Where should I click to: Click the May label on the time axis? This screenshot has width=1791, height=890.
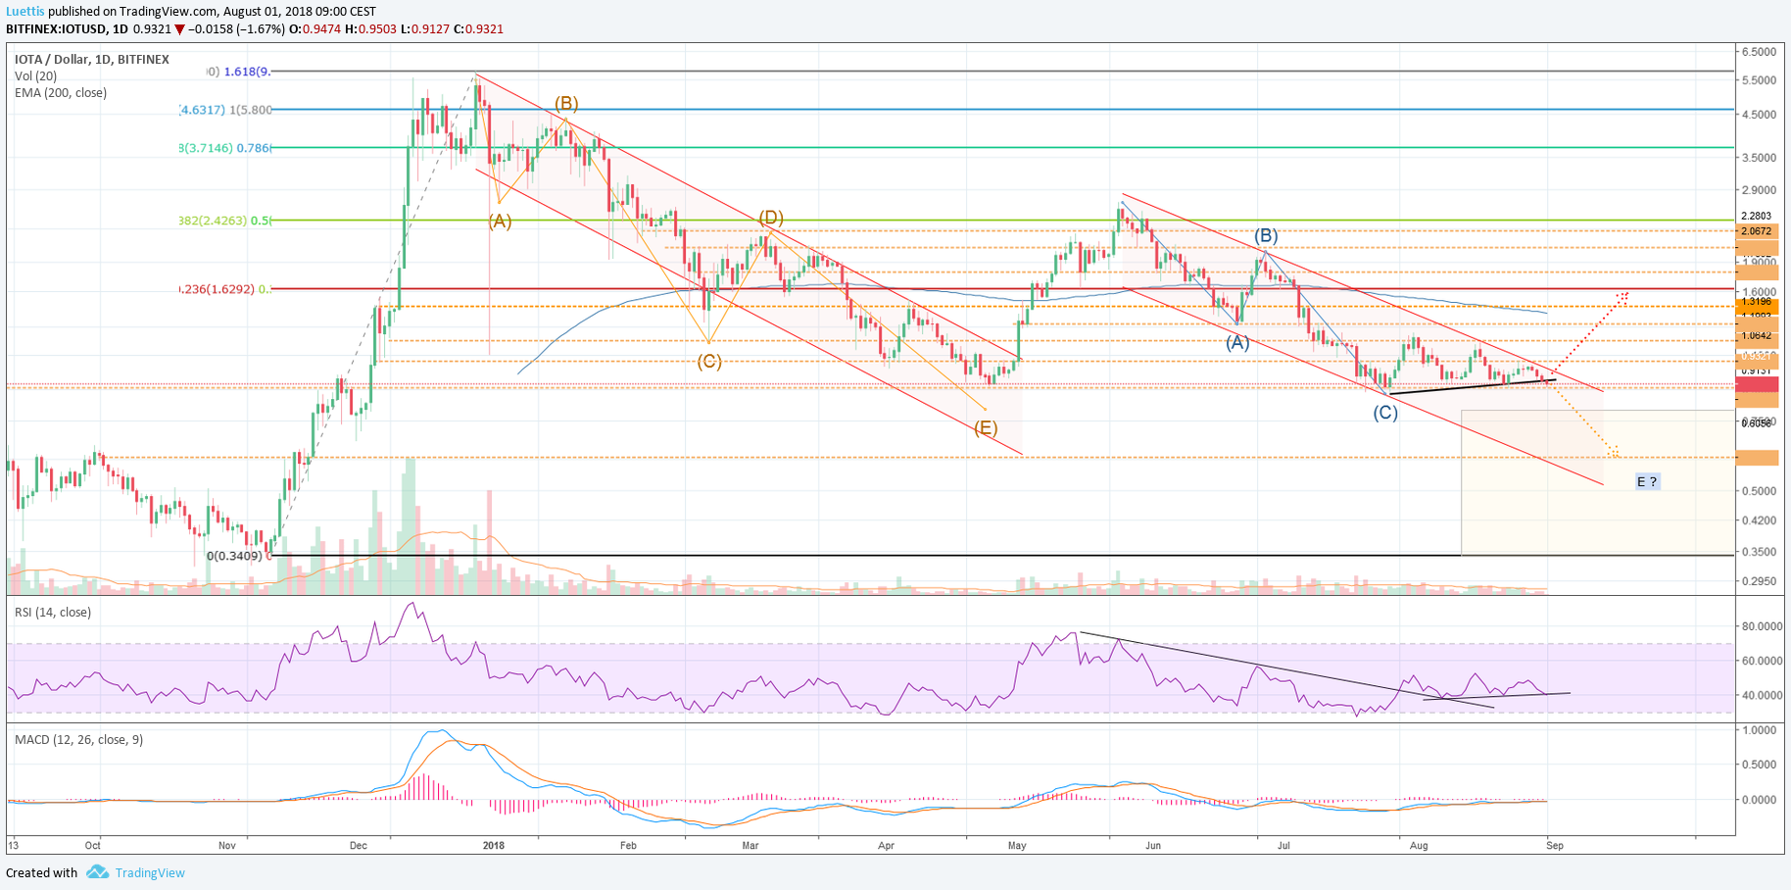[x=1017, y=845]
